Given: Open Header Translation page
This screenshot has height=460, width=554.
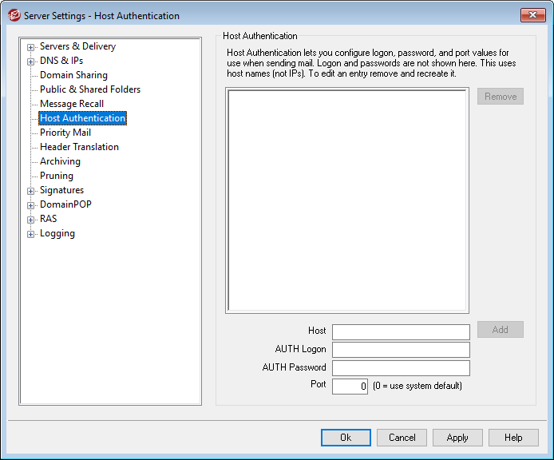Looking at the screenshot, I should click(x=79, y=147).
